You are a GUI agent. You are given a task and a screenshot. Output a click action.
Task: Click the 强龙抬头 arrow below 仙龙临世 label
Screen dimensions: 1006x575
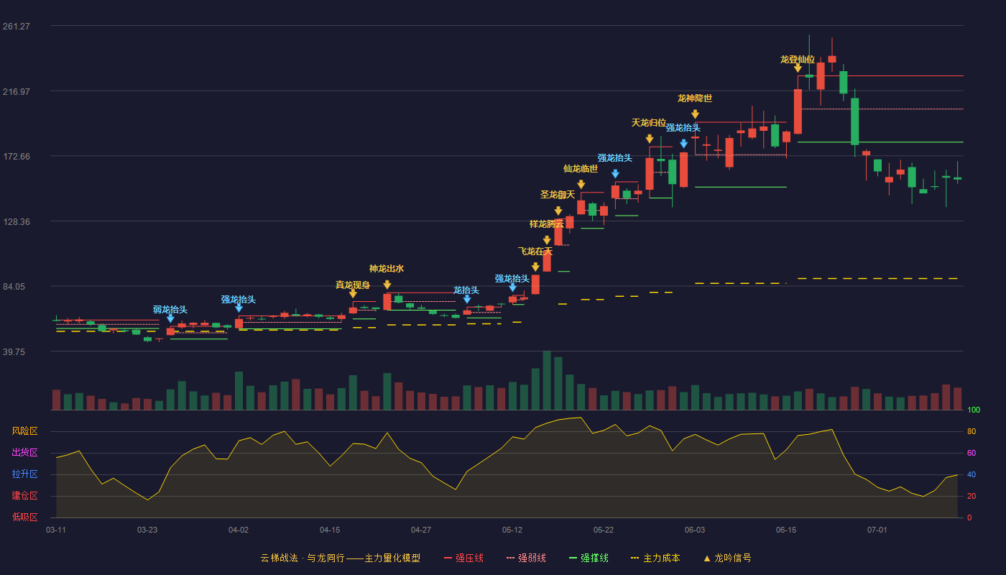(615, 174)
